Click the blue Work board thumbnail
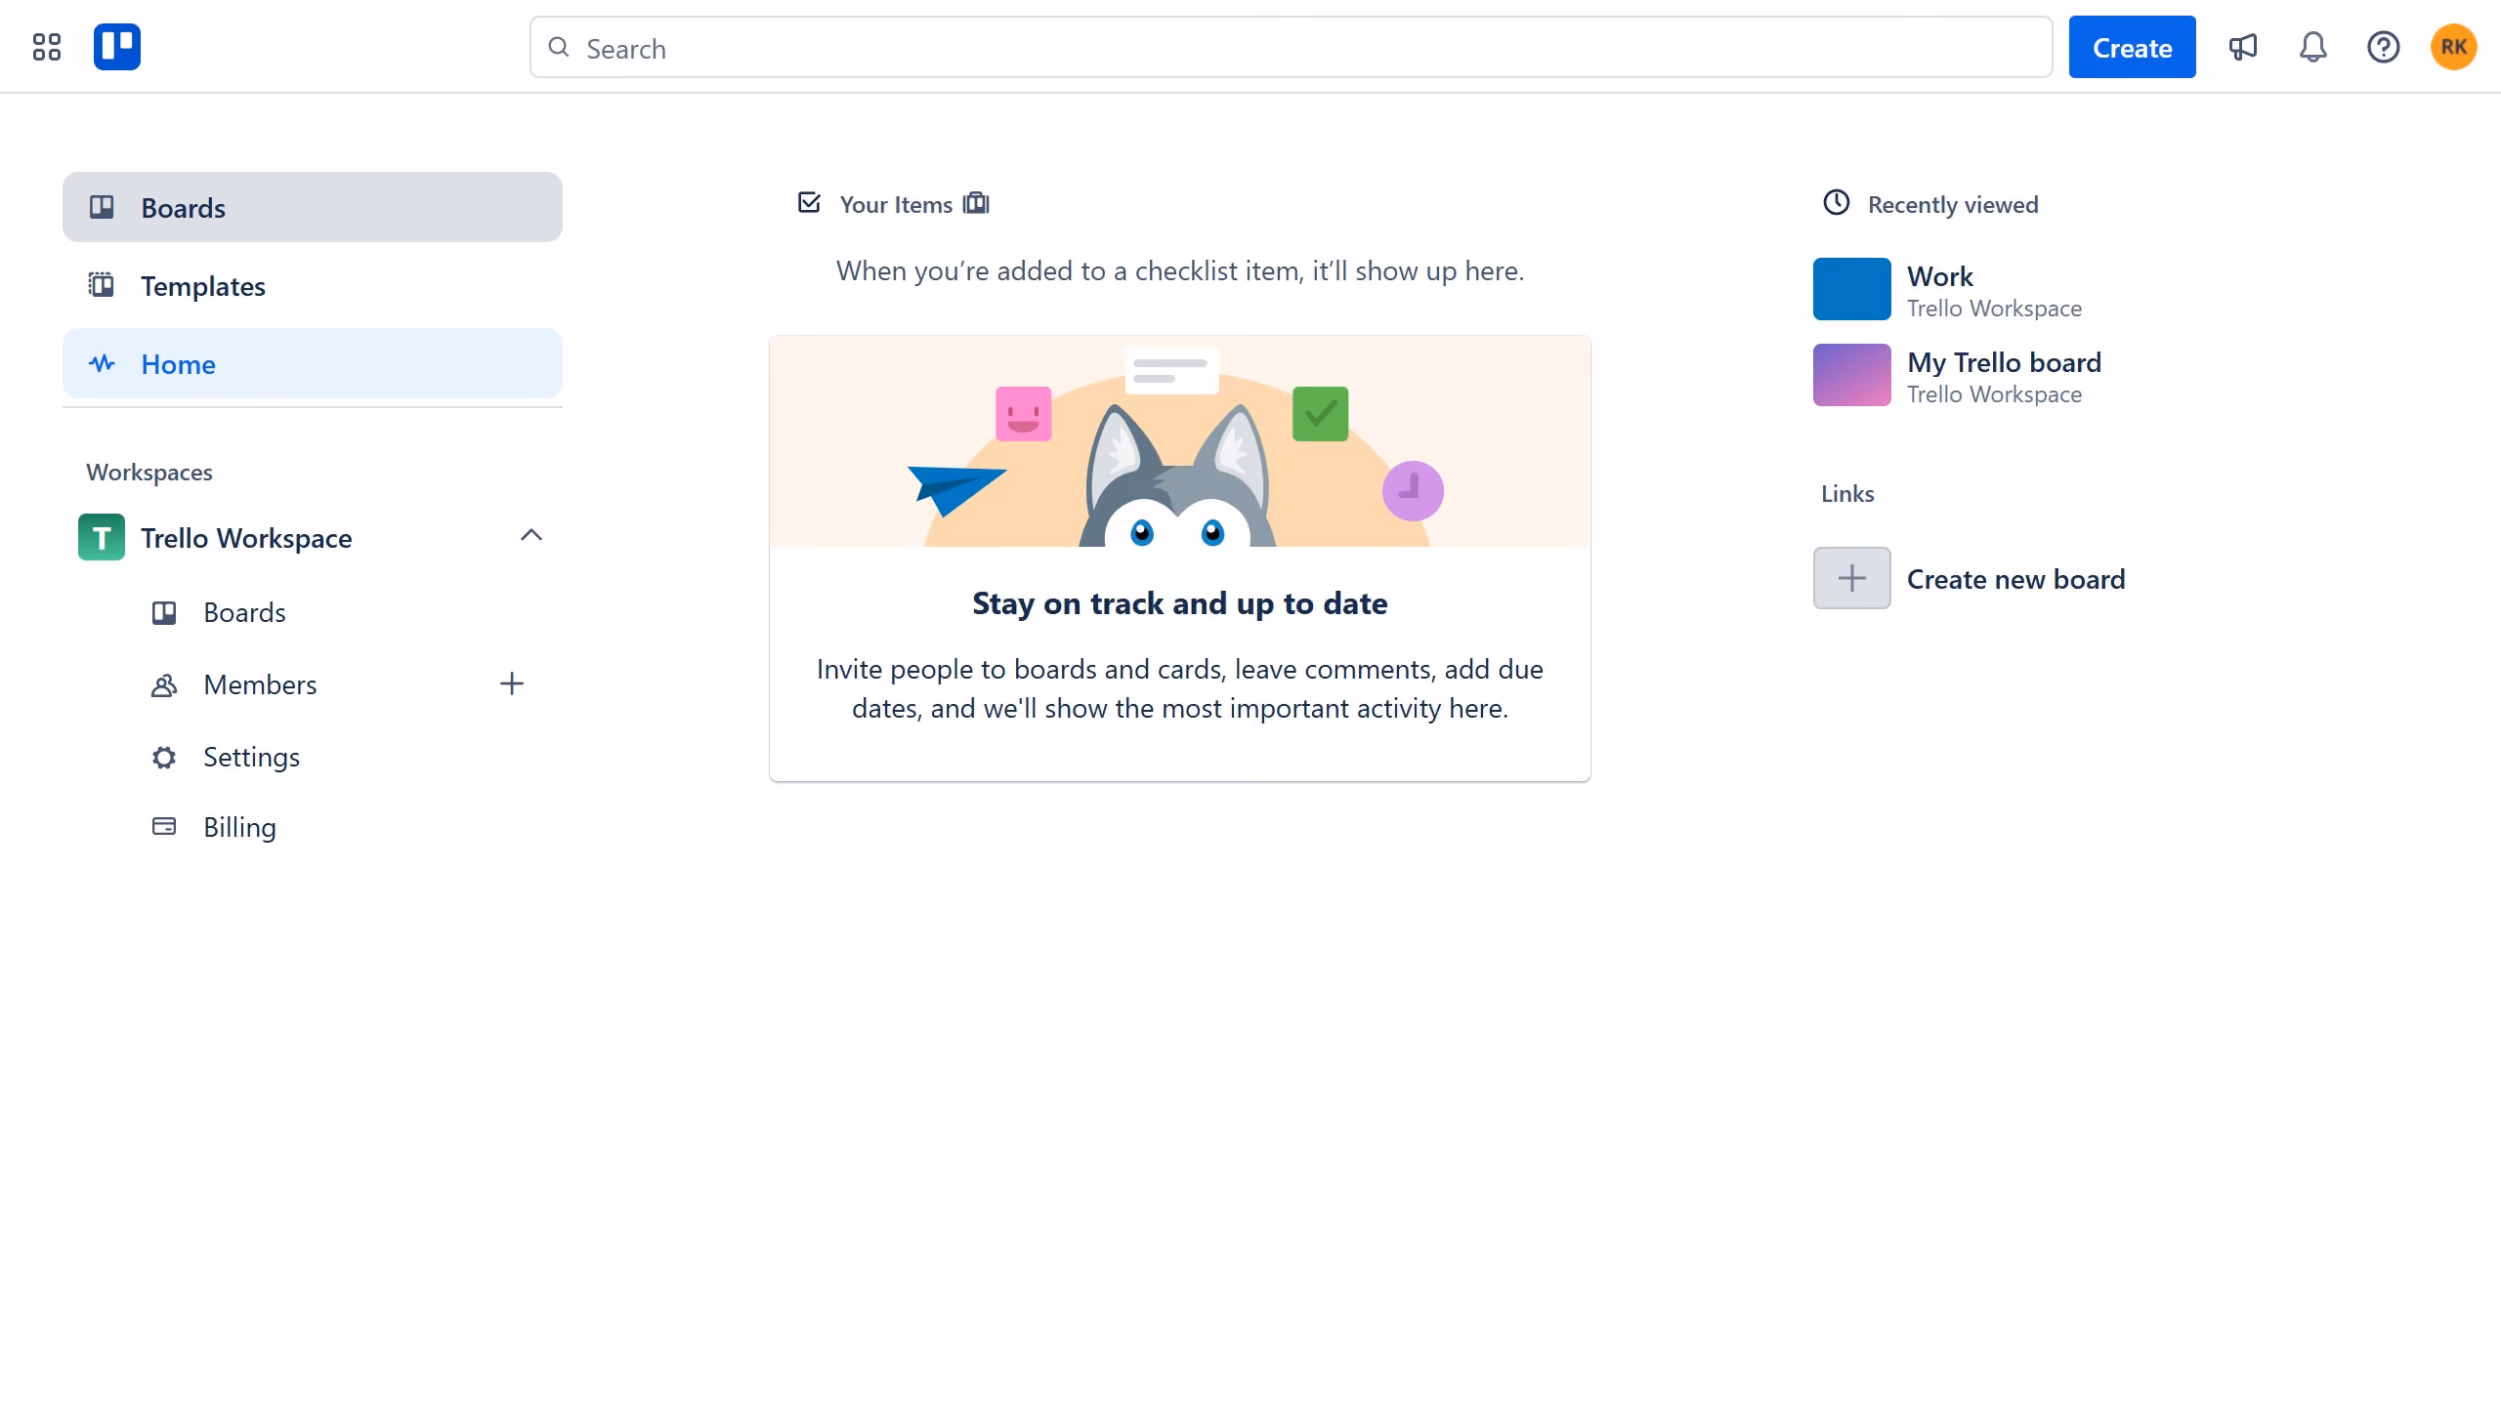The width and height of the screenshot is (2501, 1406). [1852, 289]
